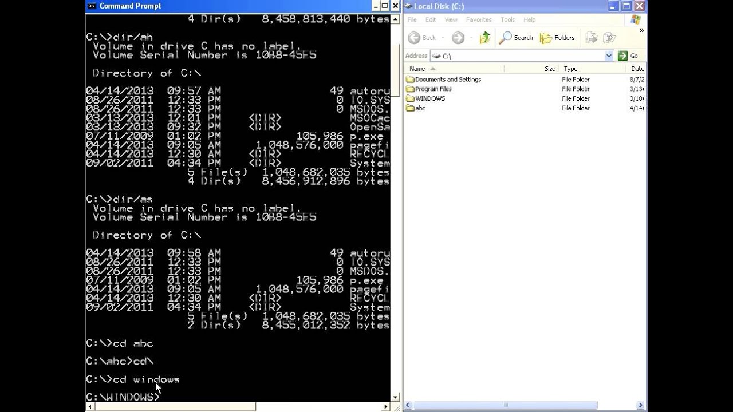Click Command Prompt horizontal scrollbar left arrow
The width and height of the screenshot is (733, 412).
click(x=90, y=407)
